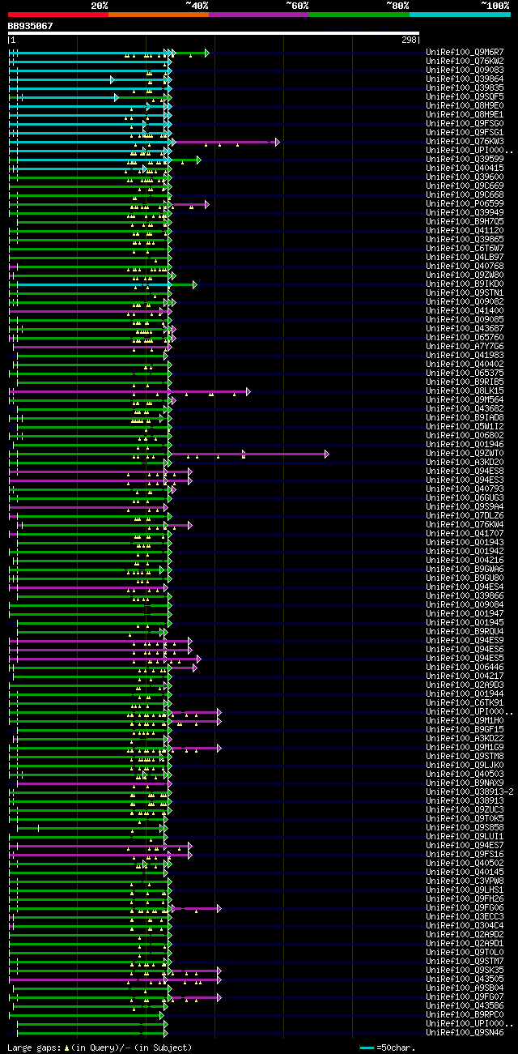The image size is (518, 1054).
Task: Click the red segment of the identity legend
Action: (58, 15)
